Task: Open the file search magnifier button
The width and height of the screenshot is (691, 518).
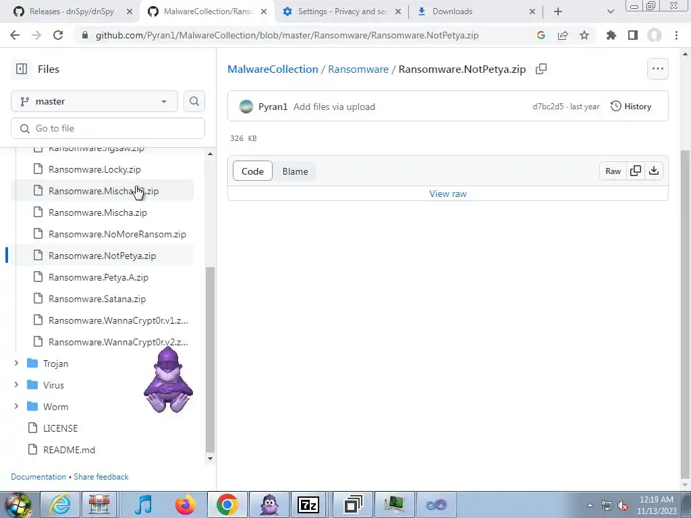Action: (194, 101)
